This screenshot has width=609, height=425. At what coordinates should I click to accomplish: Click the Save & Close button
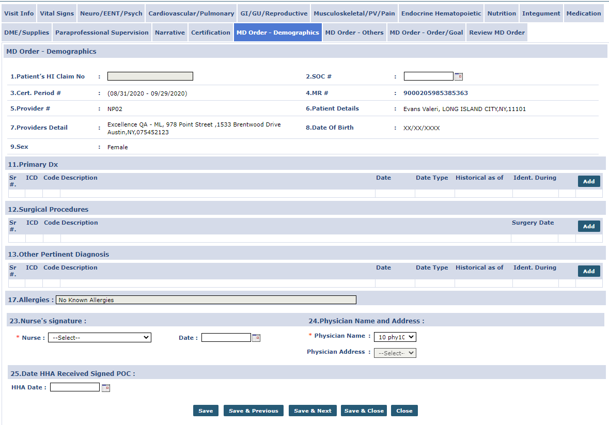pyautogui.click(x=364, y=411)
